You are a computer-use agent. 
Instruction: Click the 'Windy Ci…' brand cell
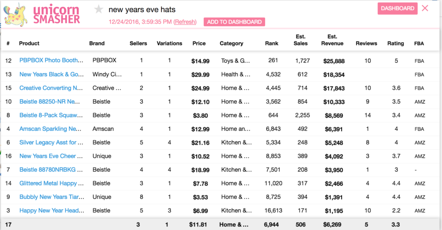click(107, 74)
